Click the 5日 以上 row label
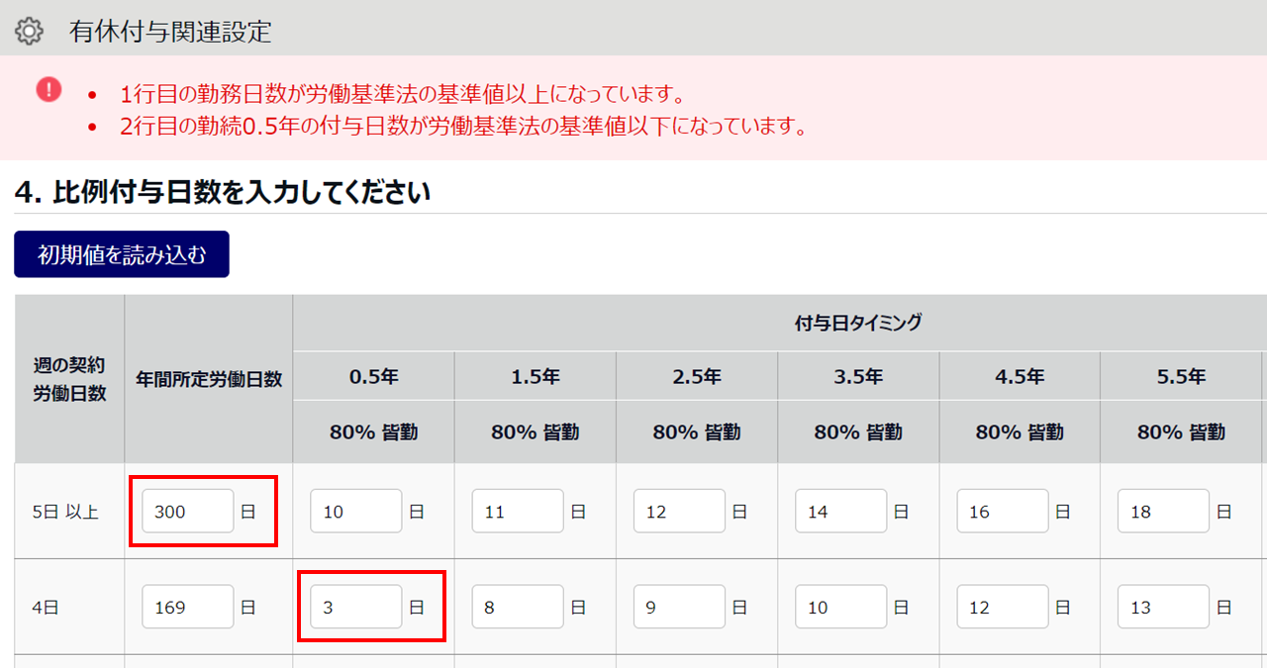1267x668 pixels. click(65, 513)
